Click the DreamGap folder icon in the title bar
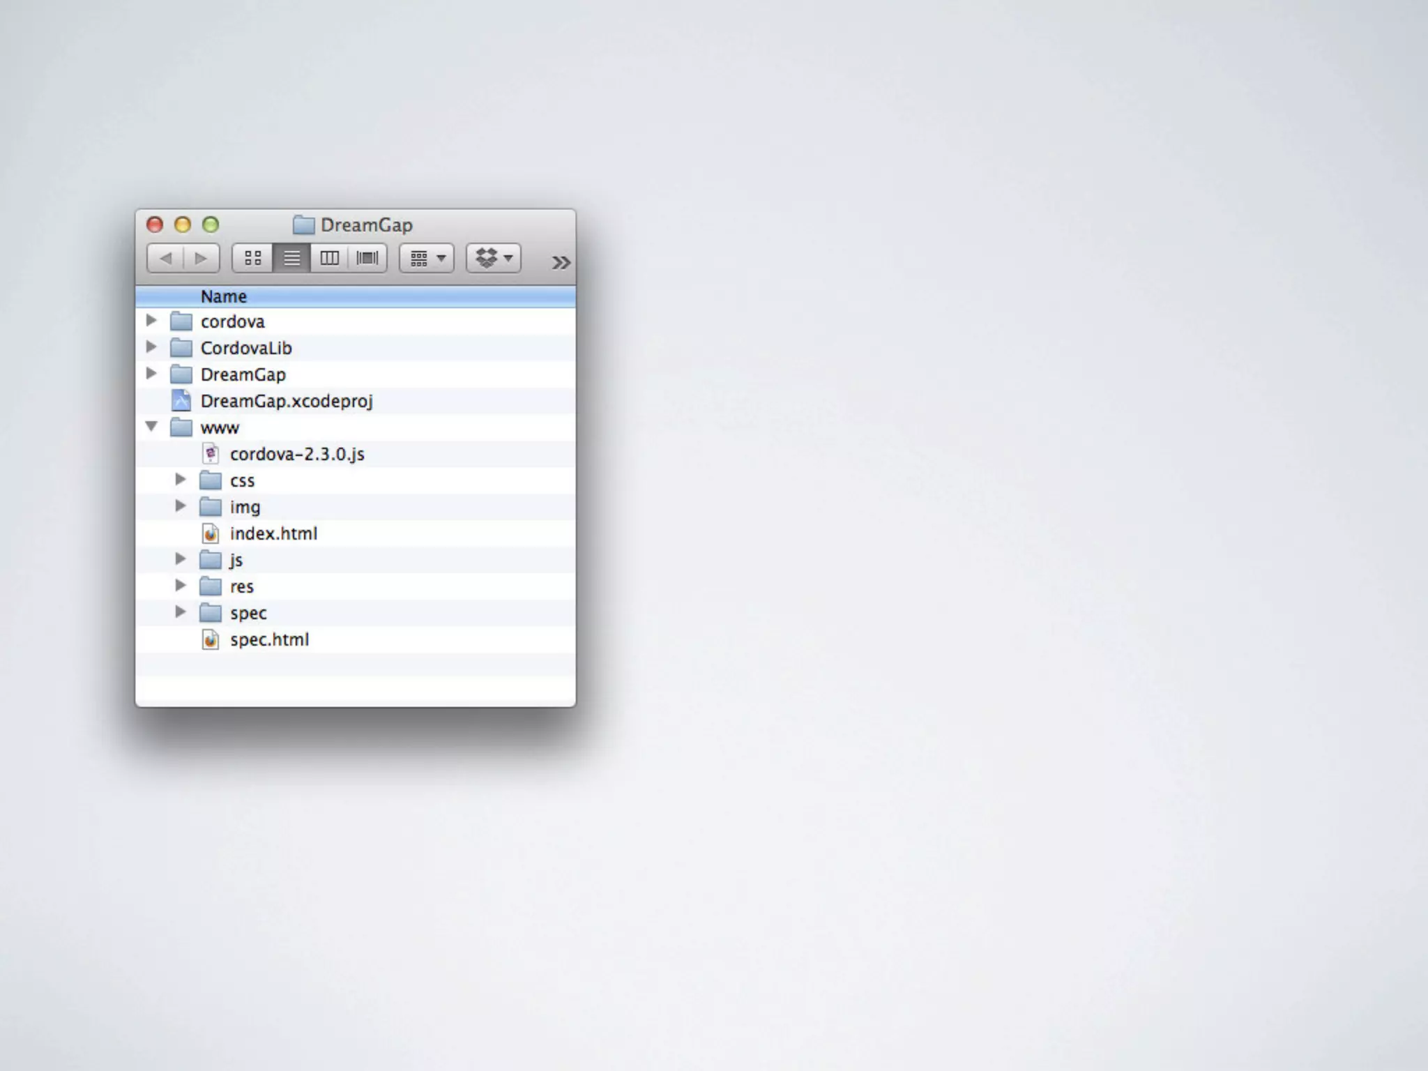This screenshot has width=1428, height=1071. tap(303, 225)
